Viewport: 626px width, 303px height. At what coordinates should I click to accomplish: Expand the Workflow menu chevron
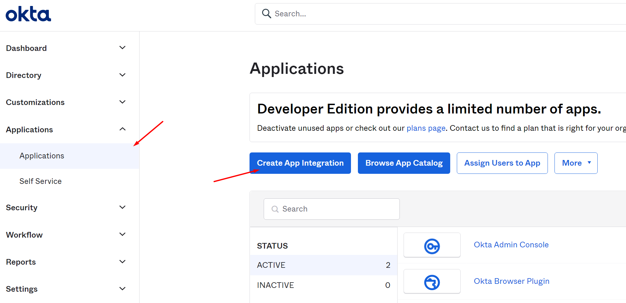(123, 234)
